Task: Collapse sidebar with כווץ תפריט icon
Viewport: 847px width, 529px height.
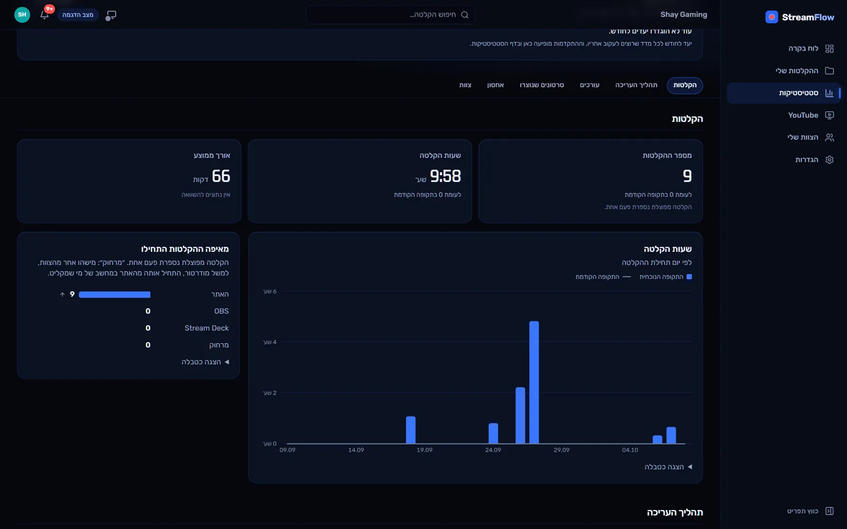Action: pos(829,511)
